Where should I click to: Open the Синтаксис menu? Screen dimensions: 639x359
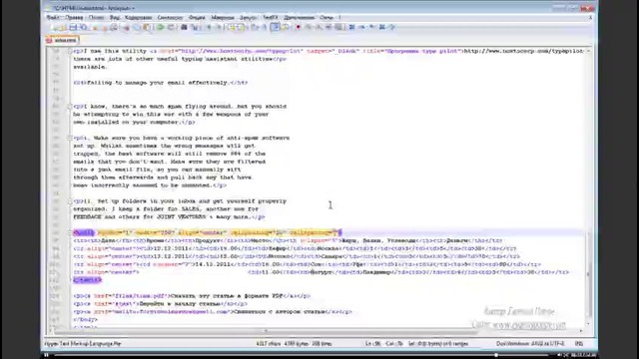(170, 18)
